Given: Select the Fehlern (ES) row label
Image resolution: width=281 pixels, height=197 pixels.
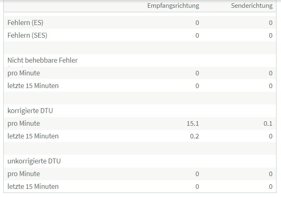Looking at the screenshot, I should [x=25, y=23].
